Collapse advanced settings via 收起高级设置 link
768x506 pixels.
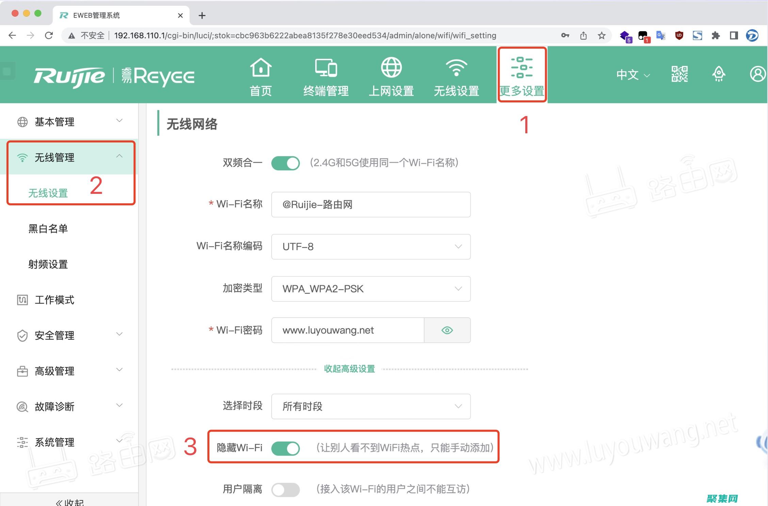(349, 368)
